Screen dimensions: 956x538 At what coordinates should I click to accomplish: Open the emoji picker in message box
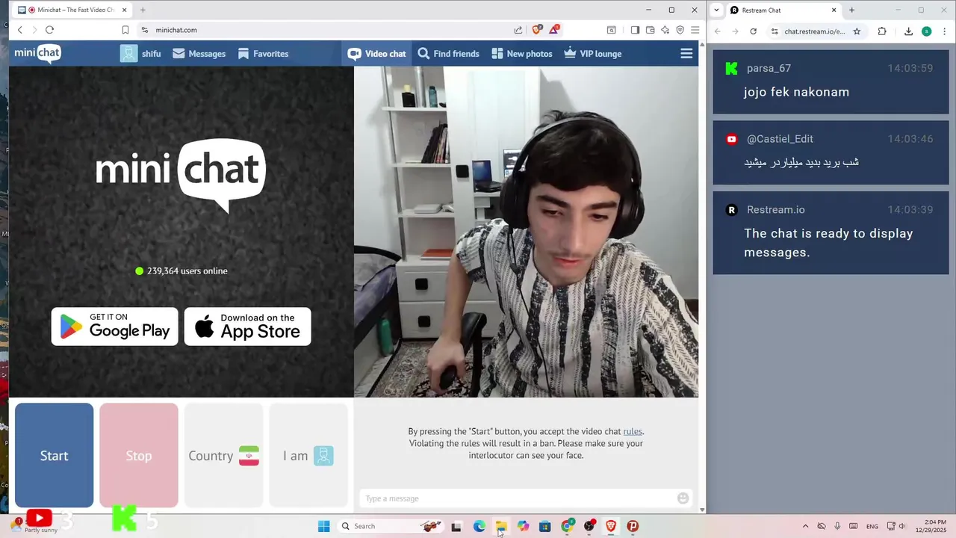(683, 498)
